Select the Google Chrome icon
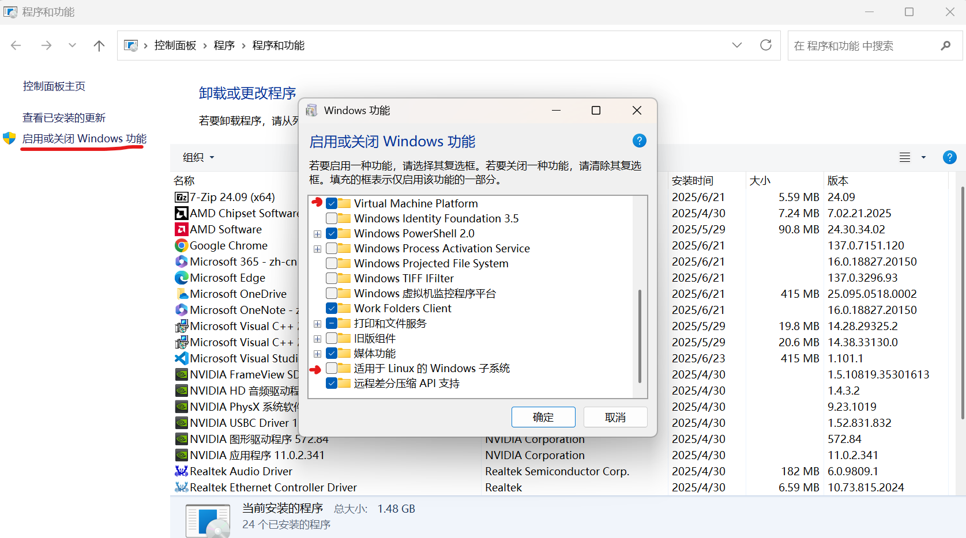966x538 pixels. pos(182,245)
